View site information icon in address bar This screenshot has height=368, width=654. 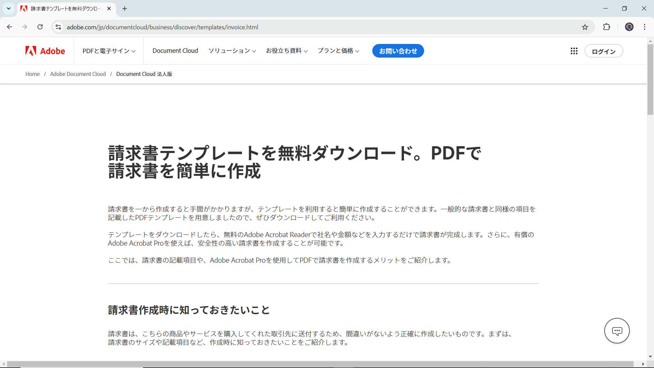58,27
